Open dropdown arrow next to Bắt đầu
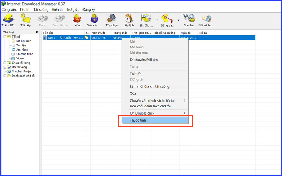 coord(157,20)
